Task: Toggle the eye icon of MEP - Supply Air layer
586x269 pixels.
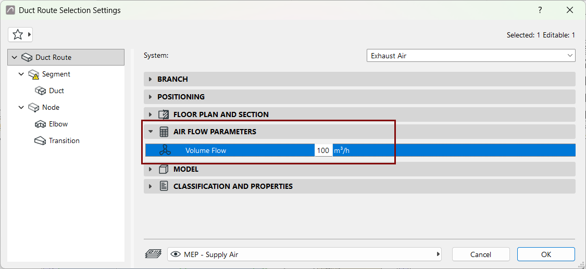Action: pyautogui.click(x=175, y=254)
